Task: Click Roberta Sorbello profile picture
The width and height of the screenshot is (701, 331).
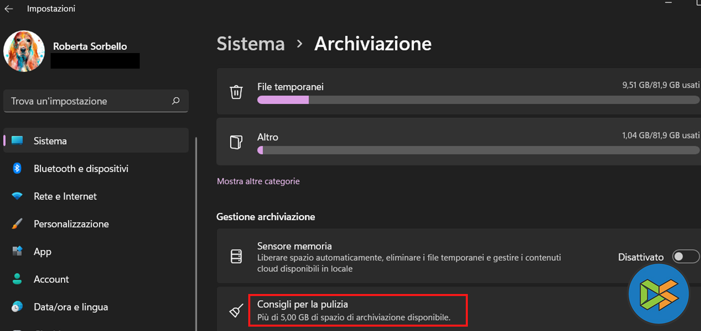Action: pyautogui.click(x=24, y=52)
